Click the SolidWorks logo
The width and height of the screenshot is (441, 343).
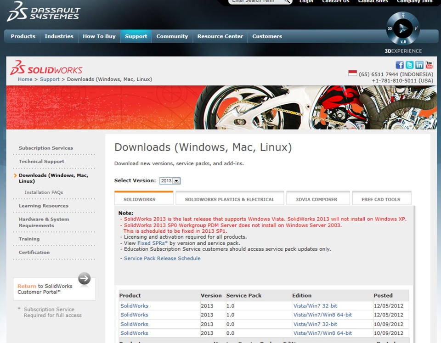pyautogui.click(x=46, y=68)
